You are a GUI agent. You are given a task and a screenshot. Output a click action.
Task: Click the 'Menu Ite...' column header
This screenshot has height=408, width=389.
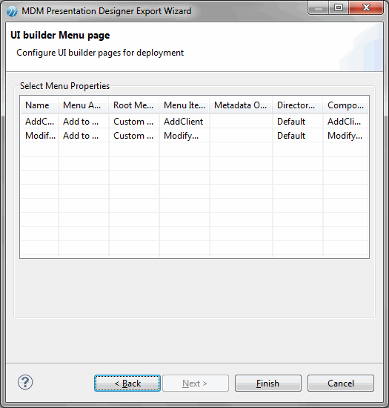pyautogui.click(x=184, y=105)
